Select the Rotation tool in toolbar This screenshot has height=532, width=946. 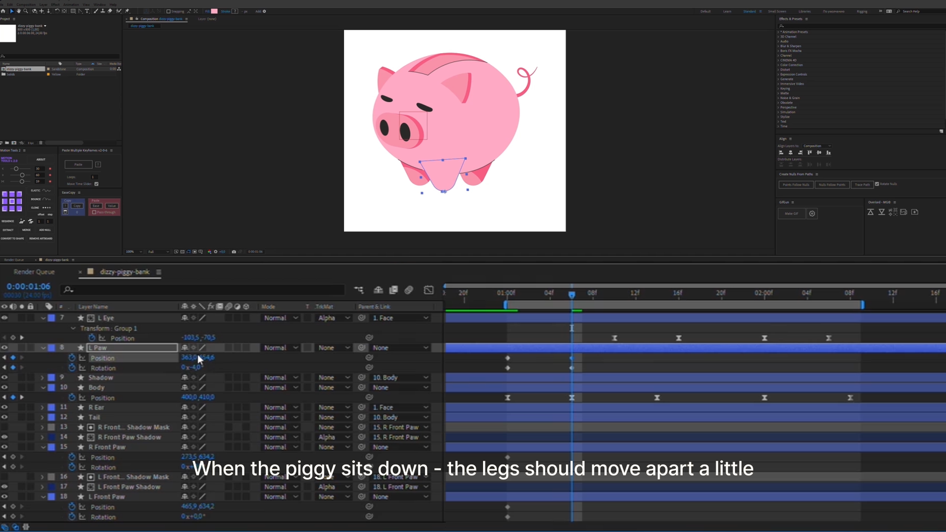point(57,11)
